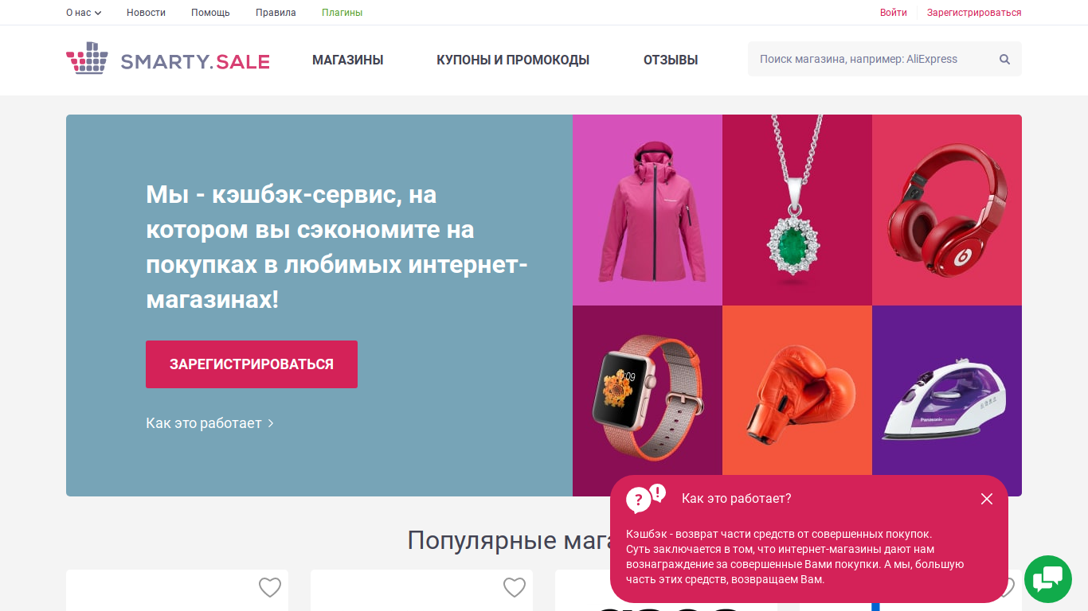This screenshot has width=1088, height=611.
Task: Click the search magnifier icon
Action: click(1004, 59)
